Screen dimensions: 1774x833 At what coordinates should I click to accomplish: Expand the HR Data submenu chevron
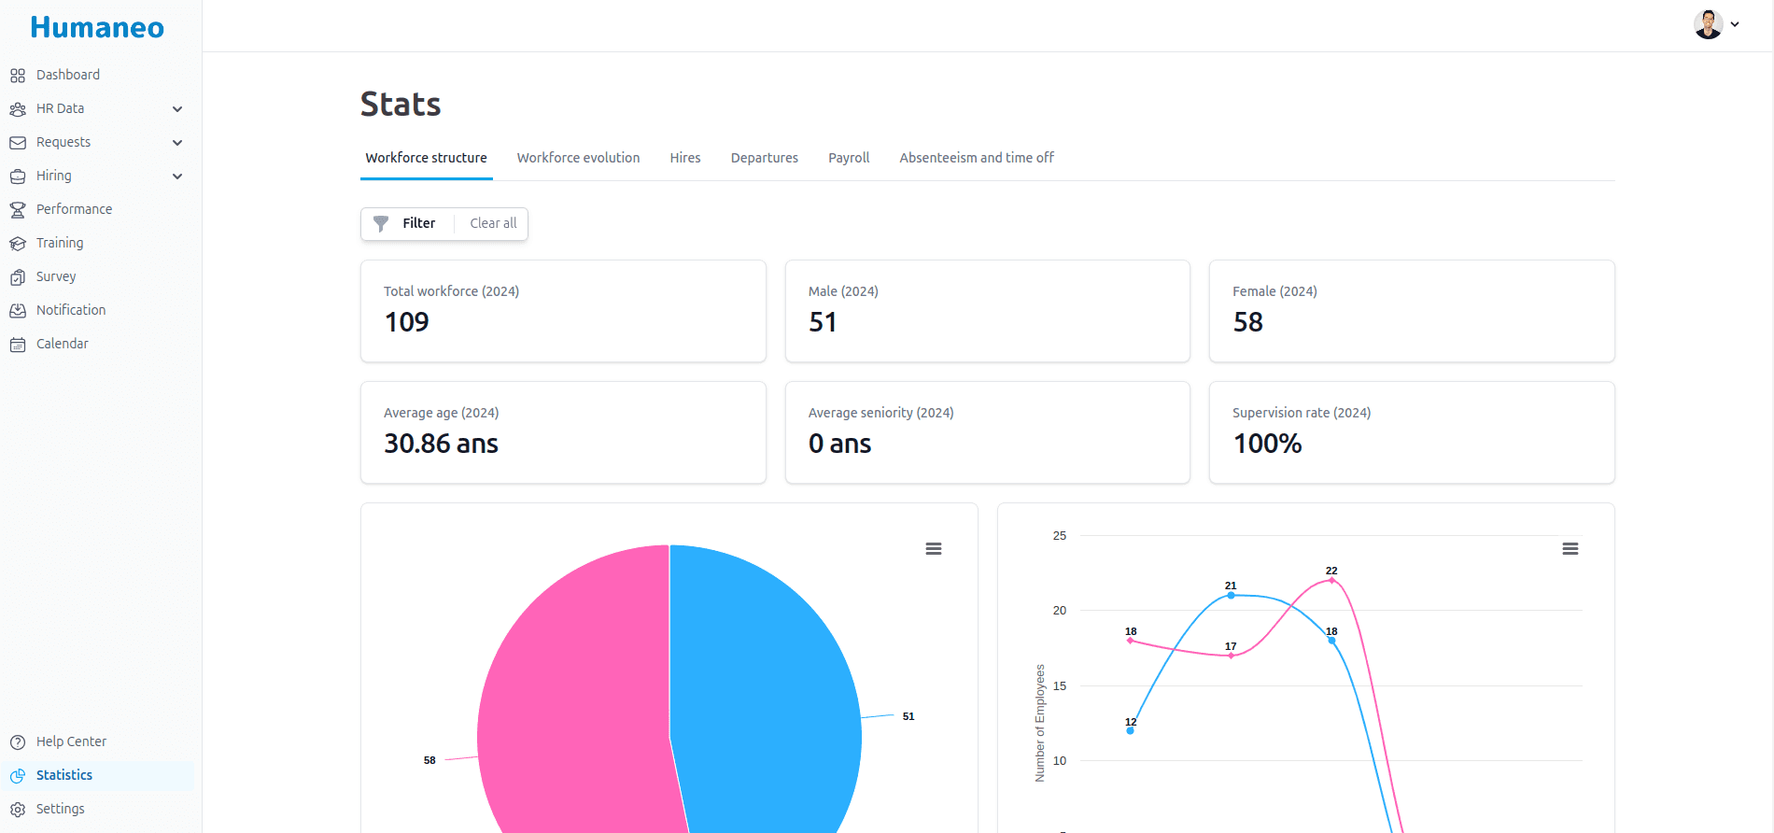coord(177,109)
